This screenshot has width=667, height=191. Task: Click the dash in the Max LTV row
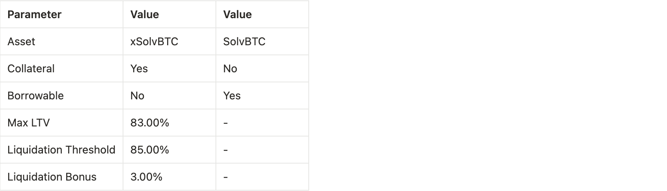[226, 123]
